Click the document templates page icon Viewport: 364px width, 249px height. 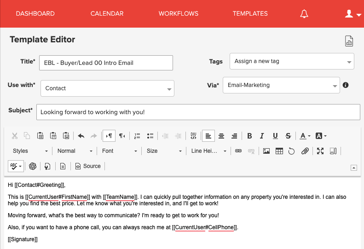click(x=63, y=166)
